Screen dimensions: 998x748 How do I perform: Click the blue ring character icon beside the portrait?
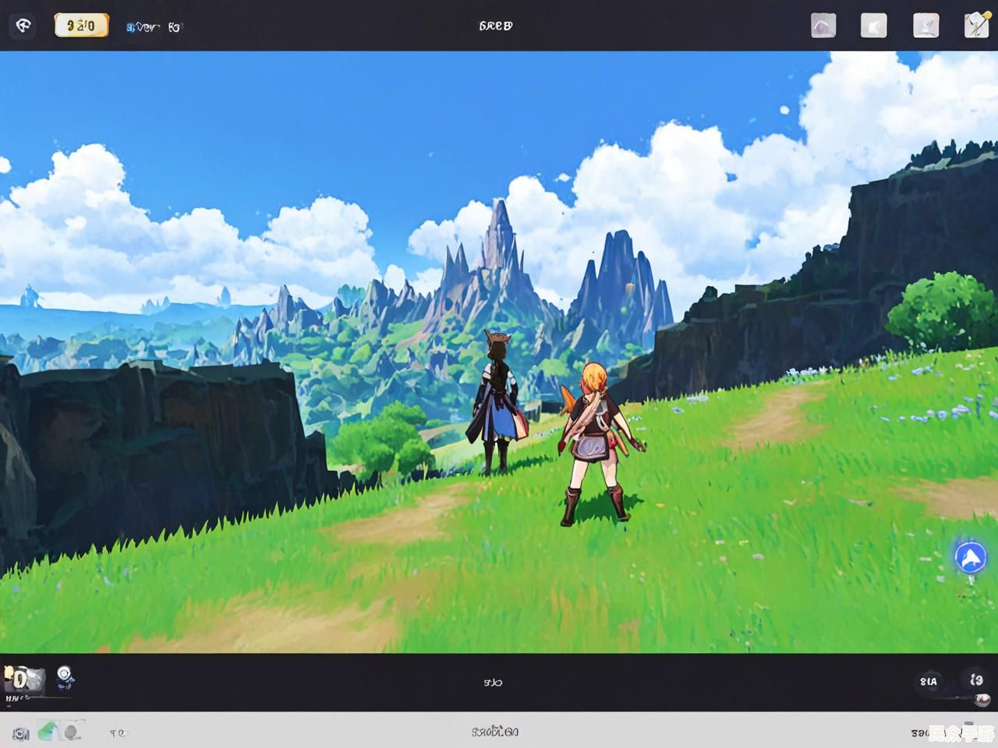(x=65, y=677)
